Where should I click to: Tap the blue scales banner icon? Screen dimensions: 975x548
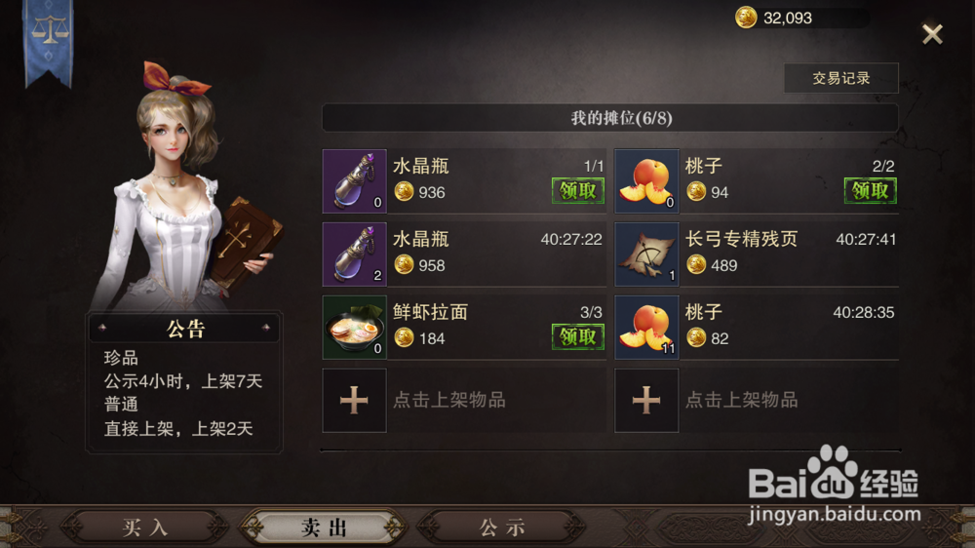coord(49,42)
